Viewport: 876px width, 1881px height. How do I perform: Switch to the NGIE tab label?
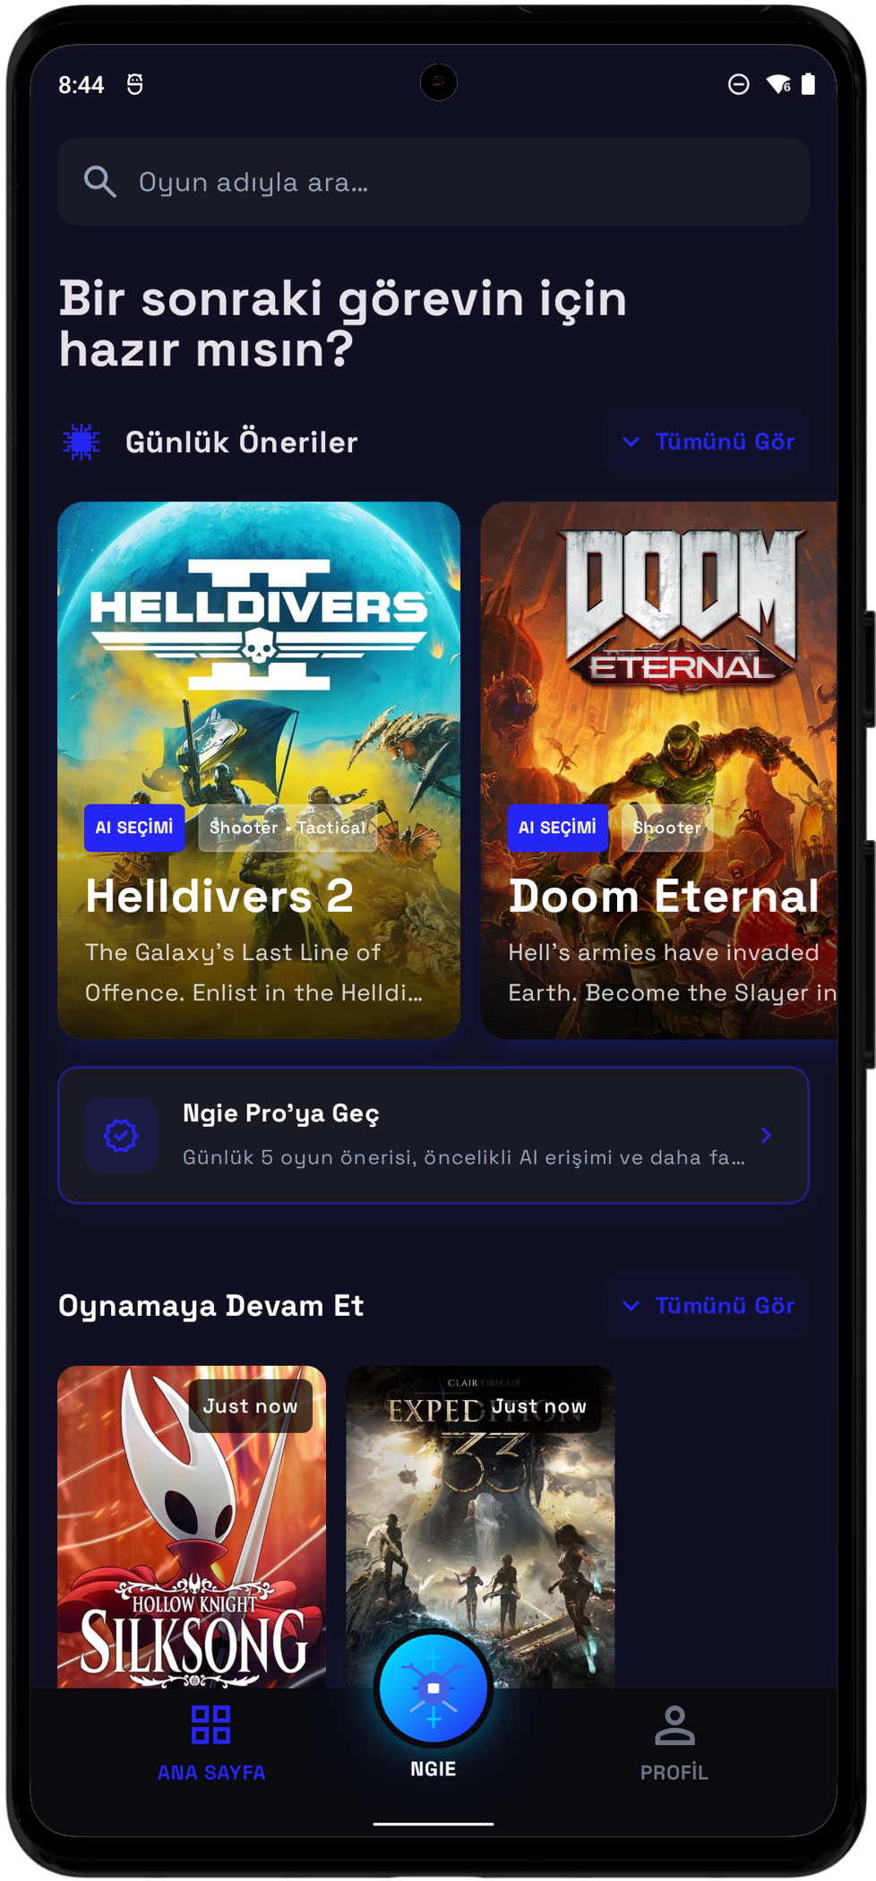(x=434, y=1769)
